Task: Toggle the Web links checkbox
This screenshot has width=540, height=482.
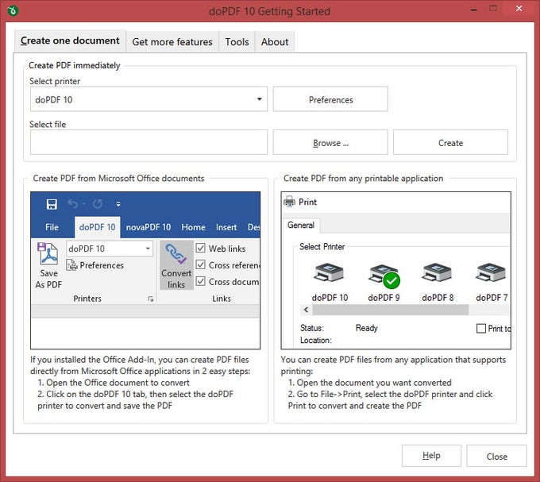Action: tap(201, 249)
